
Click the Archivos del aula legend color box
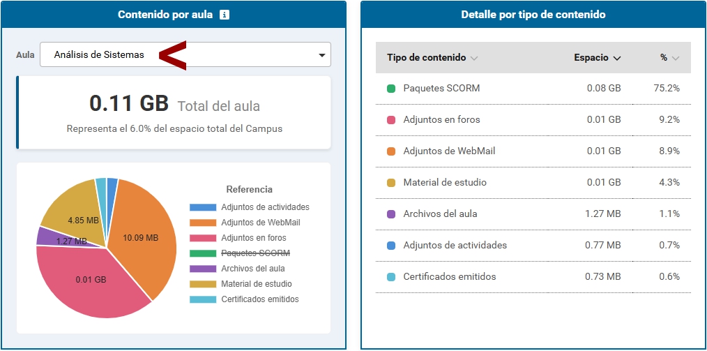202,269
